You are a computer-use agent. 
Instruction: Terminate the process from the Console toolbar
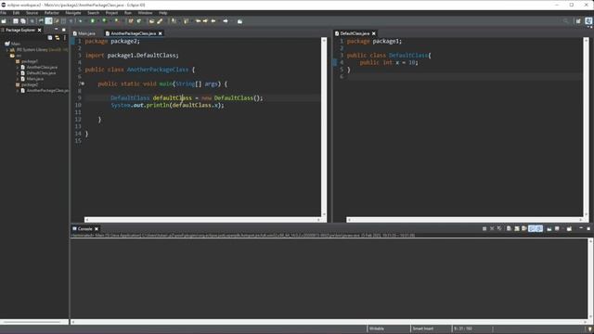pos(484,229)
